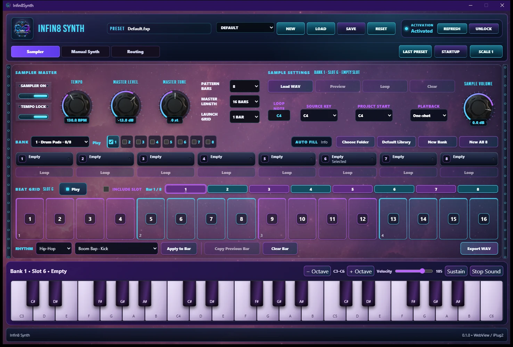Click the Sample Volume knob
This screenshot has height=347, width=513.
pyautogui.click(x=478, y=107)
